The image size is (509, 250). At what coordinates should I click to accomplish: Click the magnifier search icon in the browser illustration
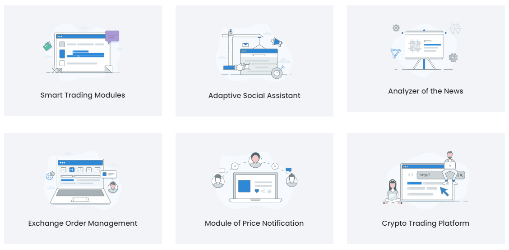tap(461, 175)
